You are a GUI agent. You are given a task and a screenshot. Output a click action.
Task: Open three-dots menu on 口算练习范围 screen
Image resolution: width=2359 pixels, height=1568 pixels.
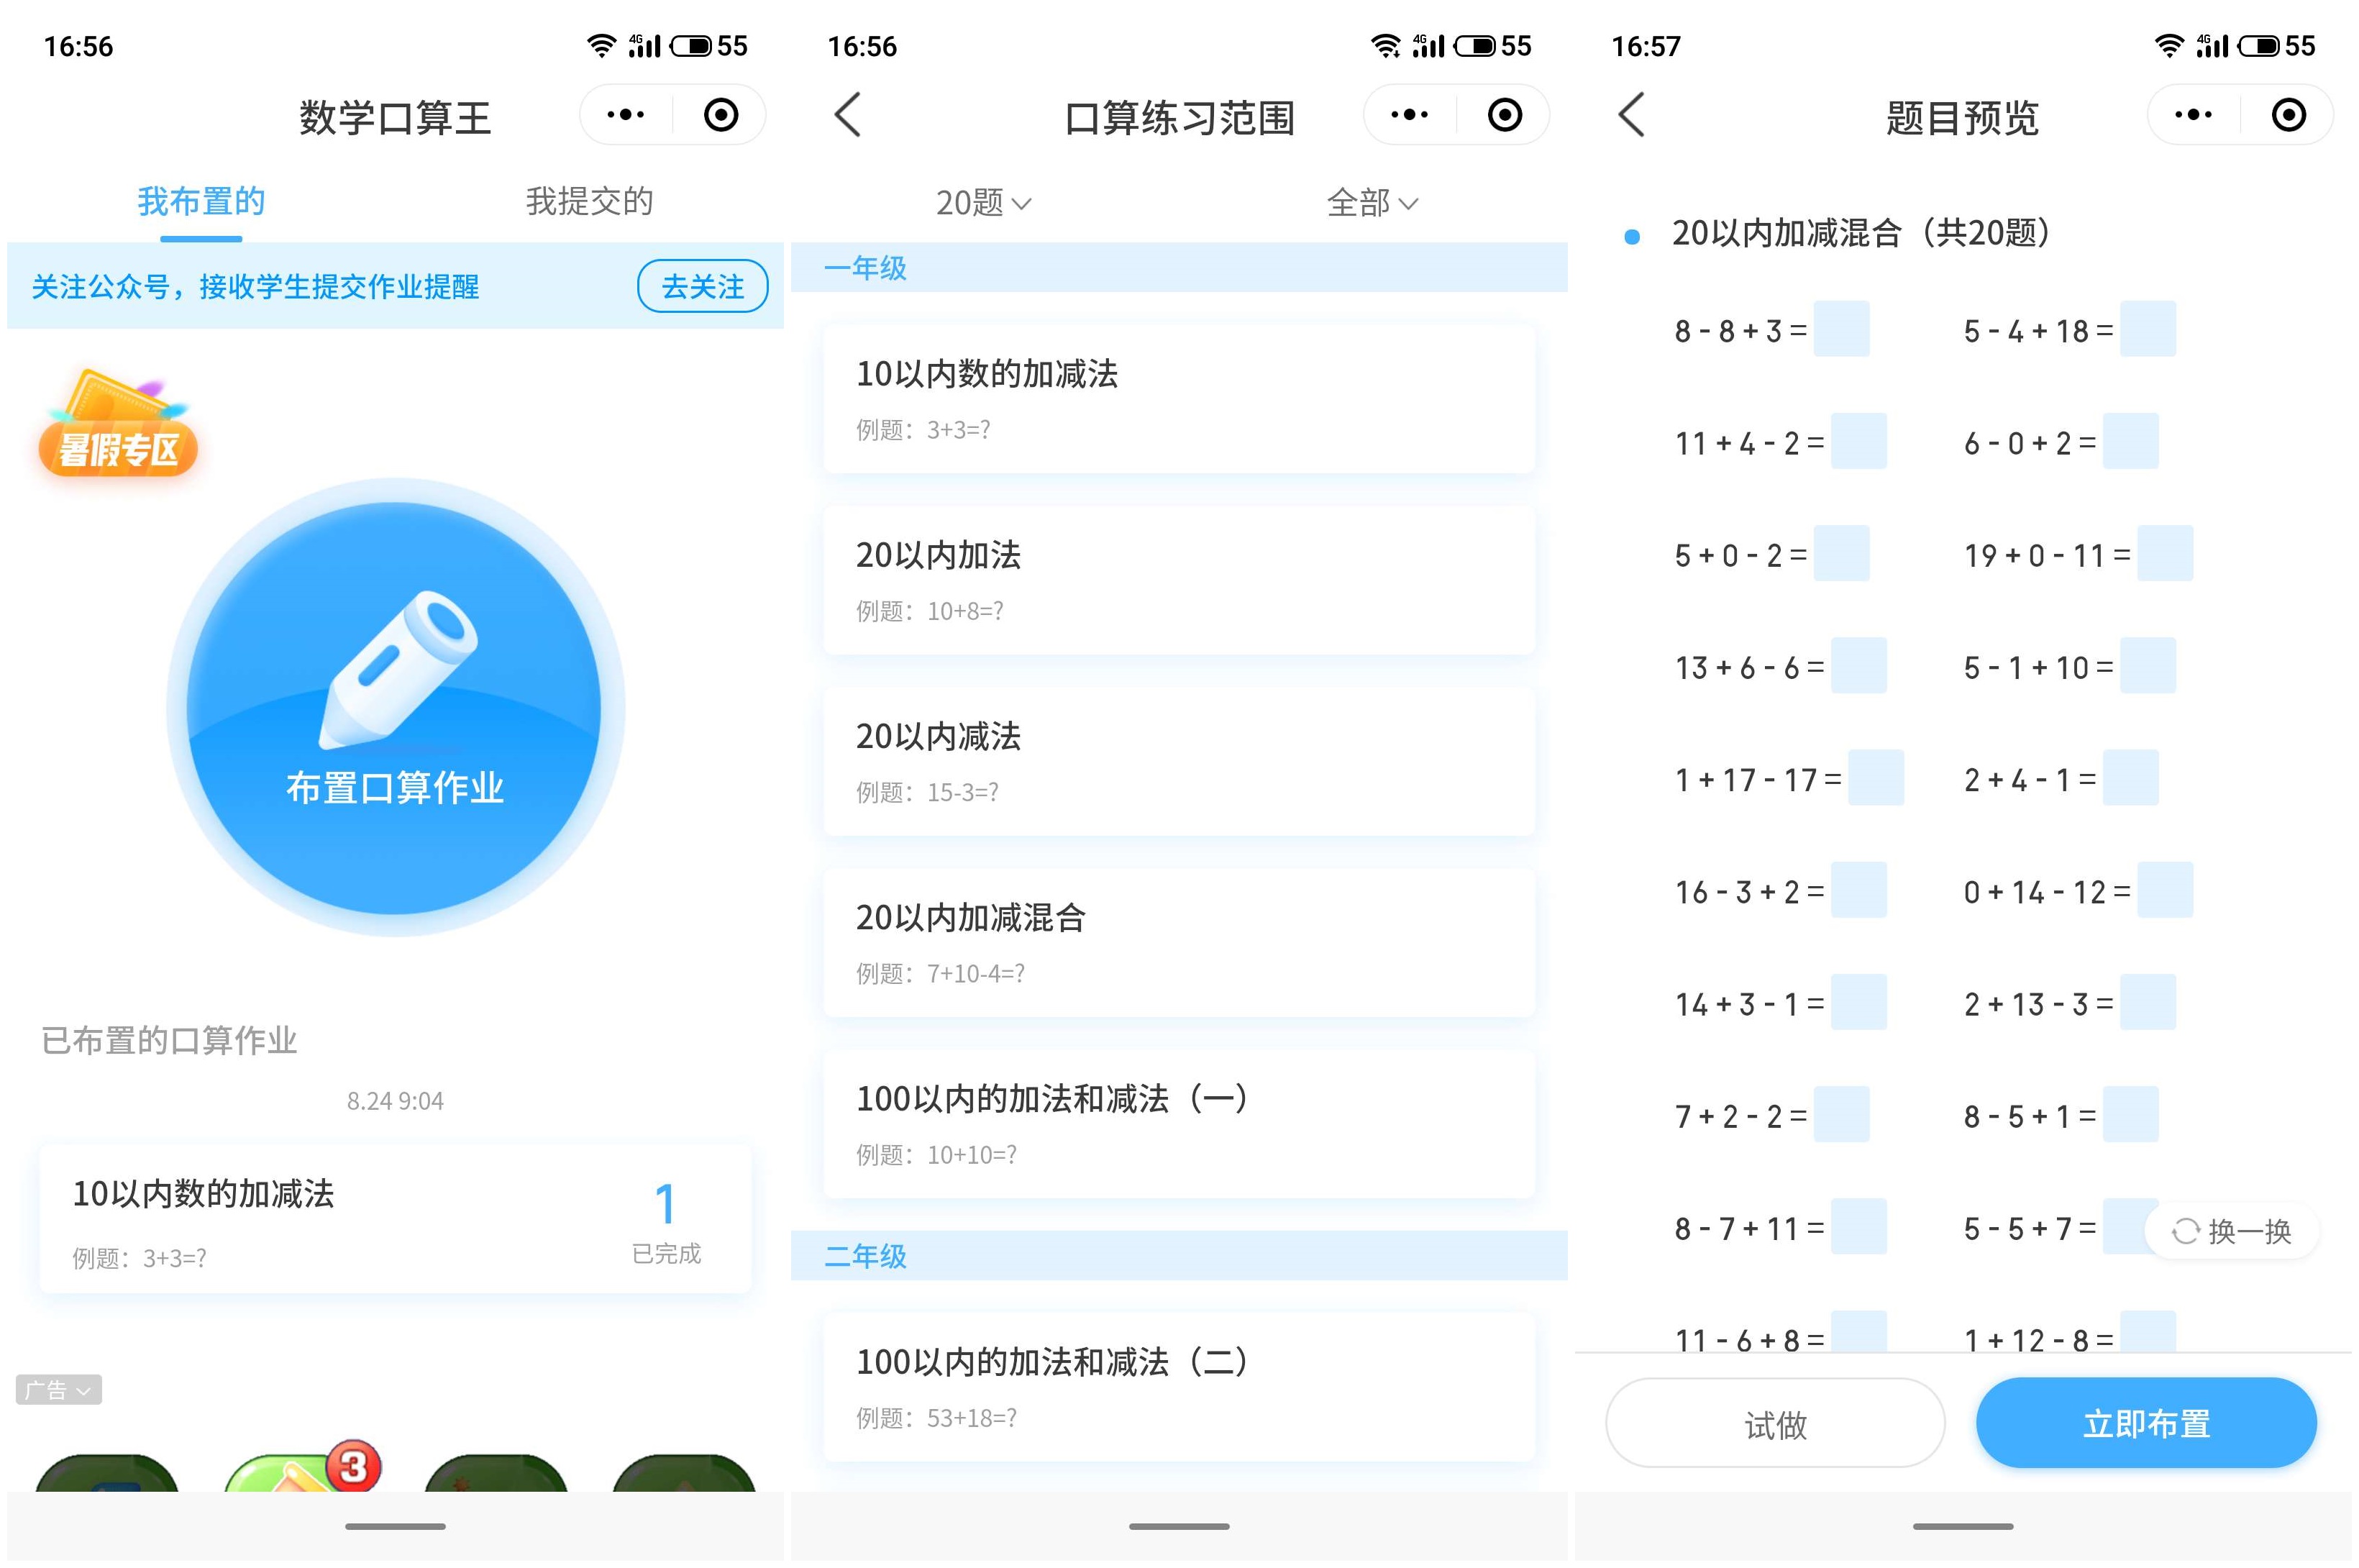click(1410, 115)
